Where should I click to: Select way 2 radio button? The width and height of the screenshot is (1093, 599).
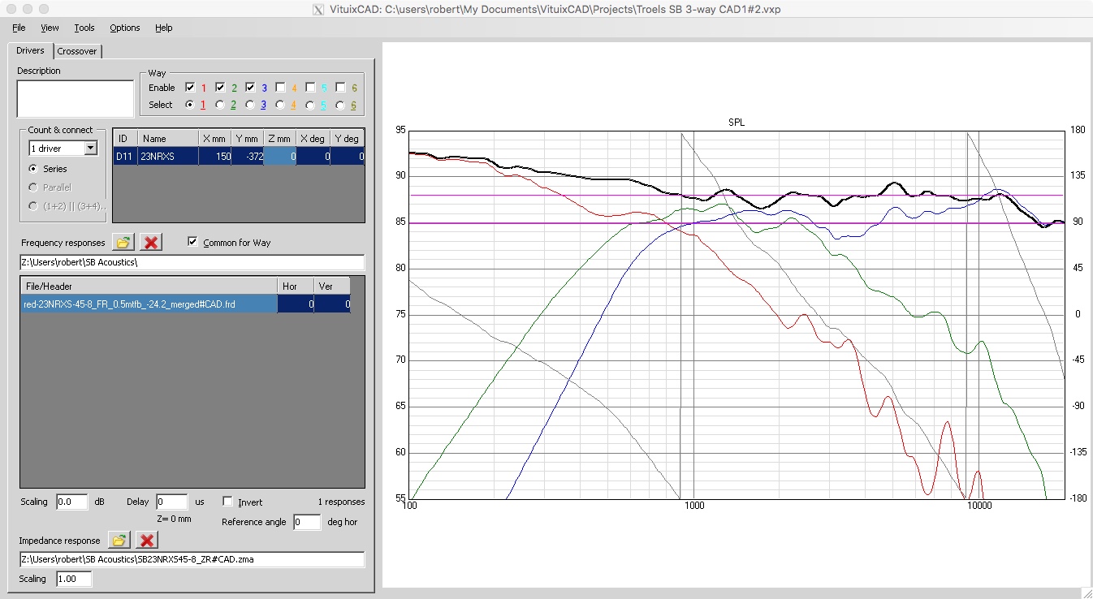tap(220, 105)
